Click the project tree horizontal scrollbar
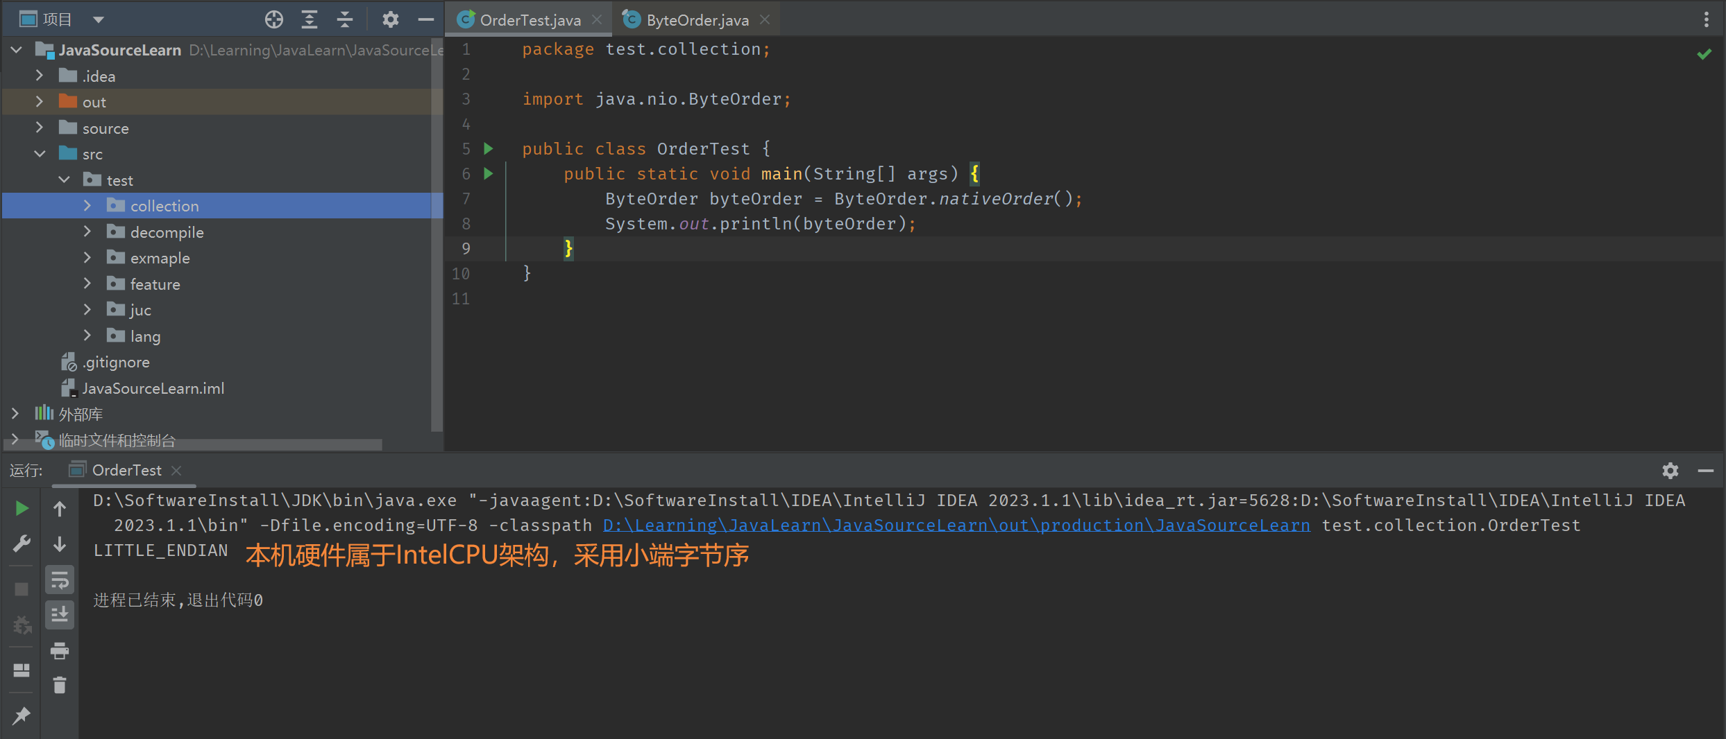The width and height of the screenshot is (1726, 739). pyautogui.click(x=193, y=444)
